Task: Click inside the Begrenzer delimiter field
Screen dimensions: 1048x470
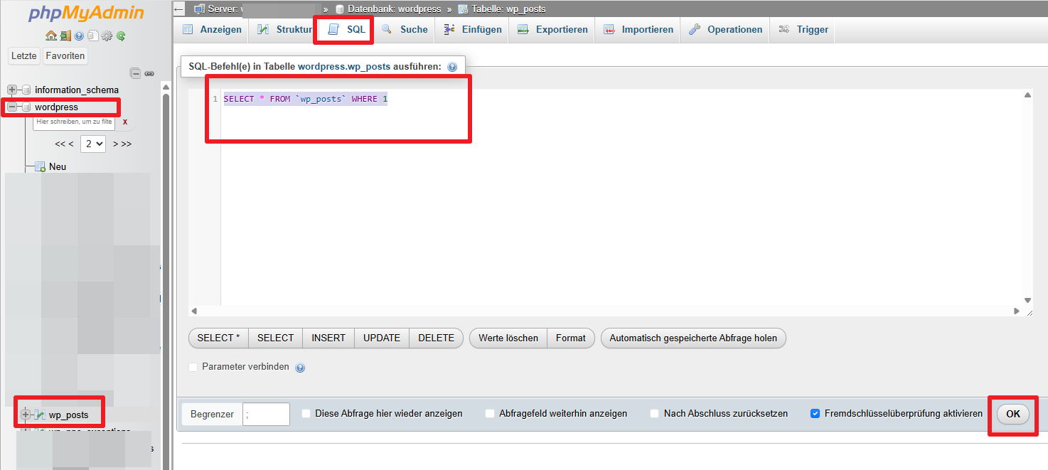Action: (x=266, y=414)
